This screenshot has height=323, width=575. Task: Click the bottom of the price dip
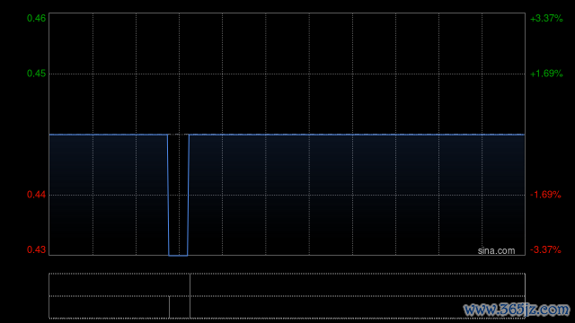[178, 256]
